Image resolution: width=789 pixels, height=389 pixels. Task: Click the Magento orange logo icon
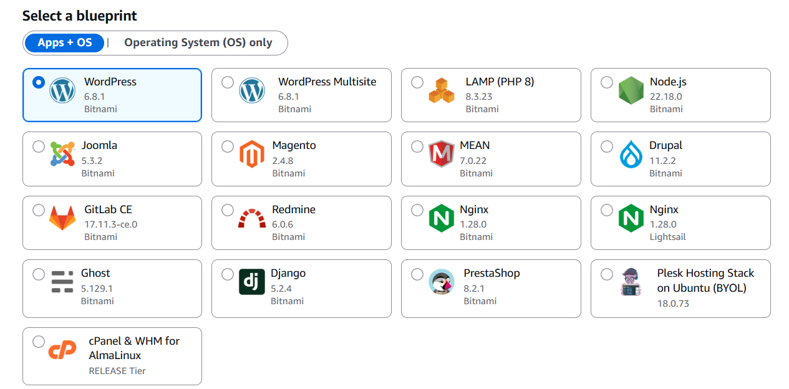pos(252,154)
